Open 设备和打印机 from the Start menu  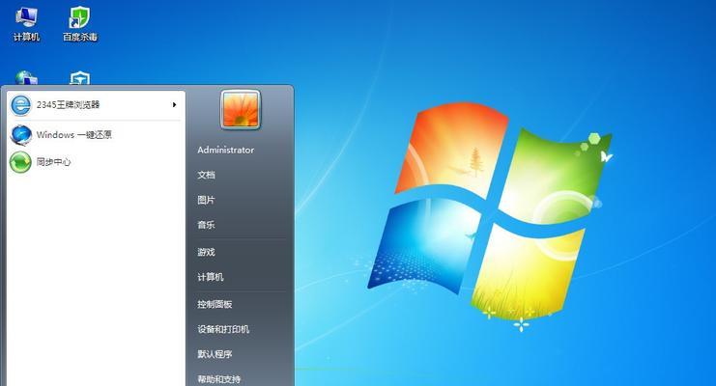click(223, 329)
